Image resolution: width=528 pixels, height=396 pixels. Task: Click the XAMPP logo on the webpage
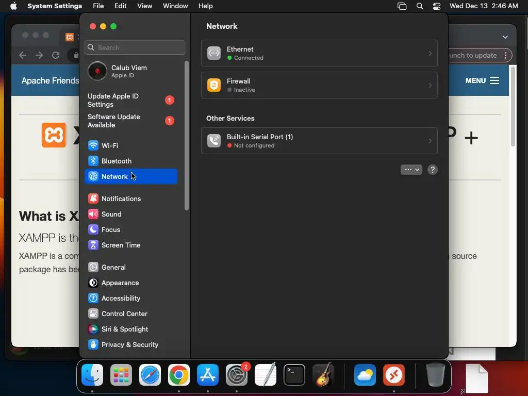[x=54, y=135]
